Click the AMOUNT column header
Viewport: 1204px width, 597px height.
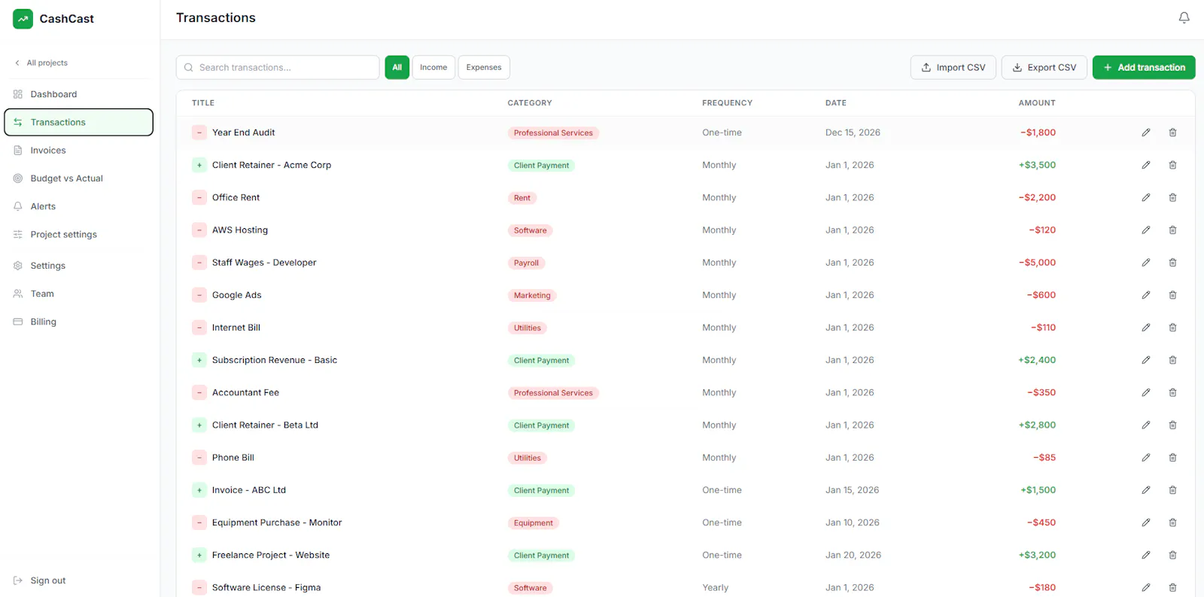pyautogui.click(x=1037, y=103)
